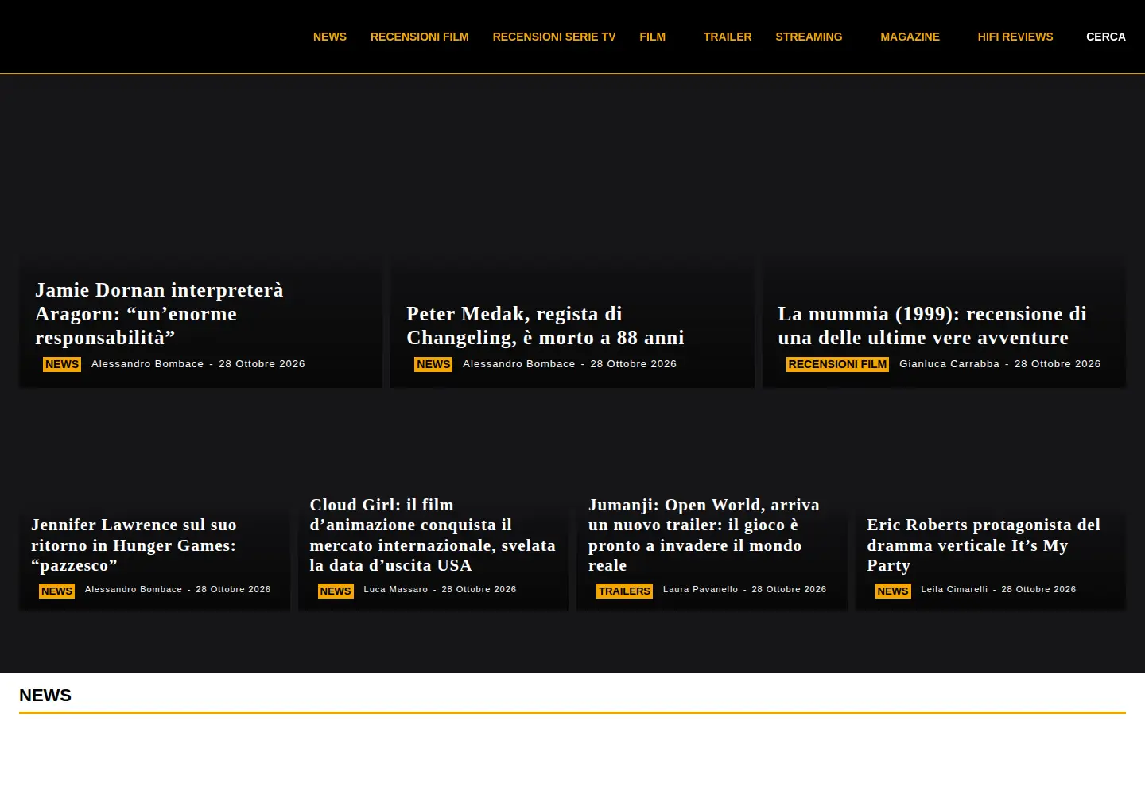
Task: Open Eric Roberts It's My Party article
Action: tap(984, 545)
